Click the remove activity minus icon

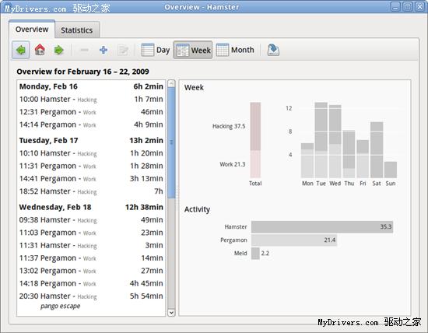click(84, 50)
